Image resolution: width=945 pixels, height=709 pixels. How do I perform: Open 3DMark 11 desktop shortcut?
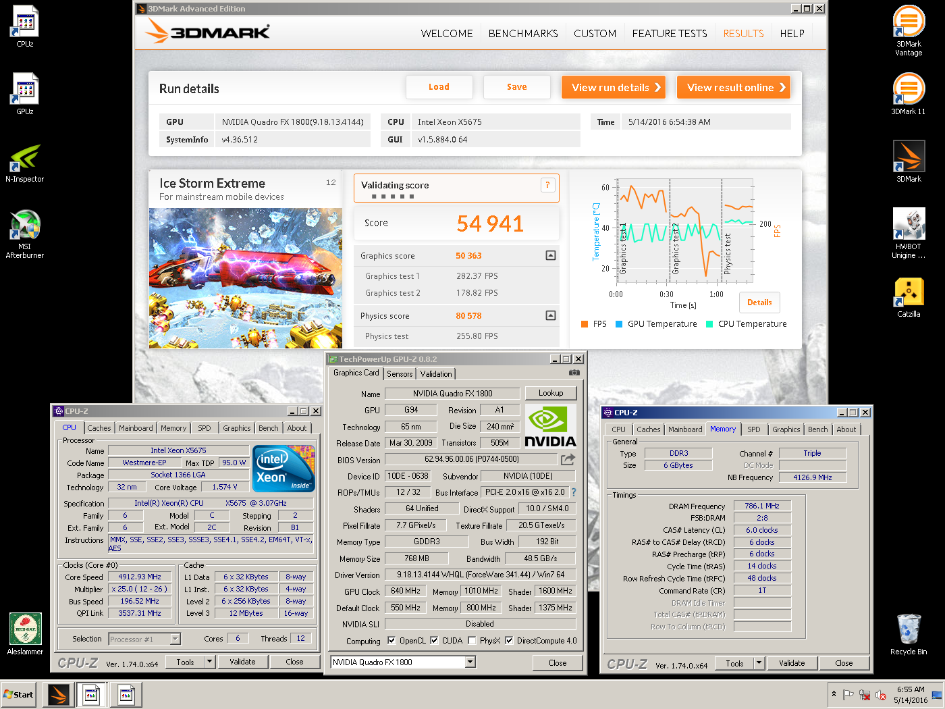point(909,93)
